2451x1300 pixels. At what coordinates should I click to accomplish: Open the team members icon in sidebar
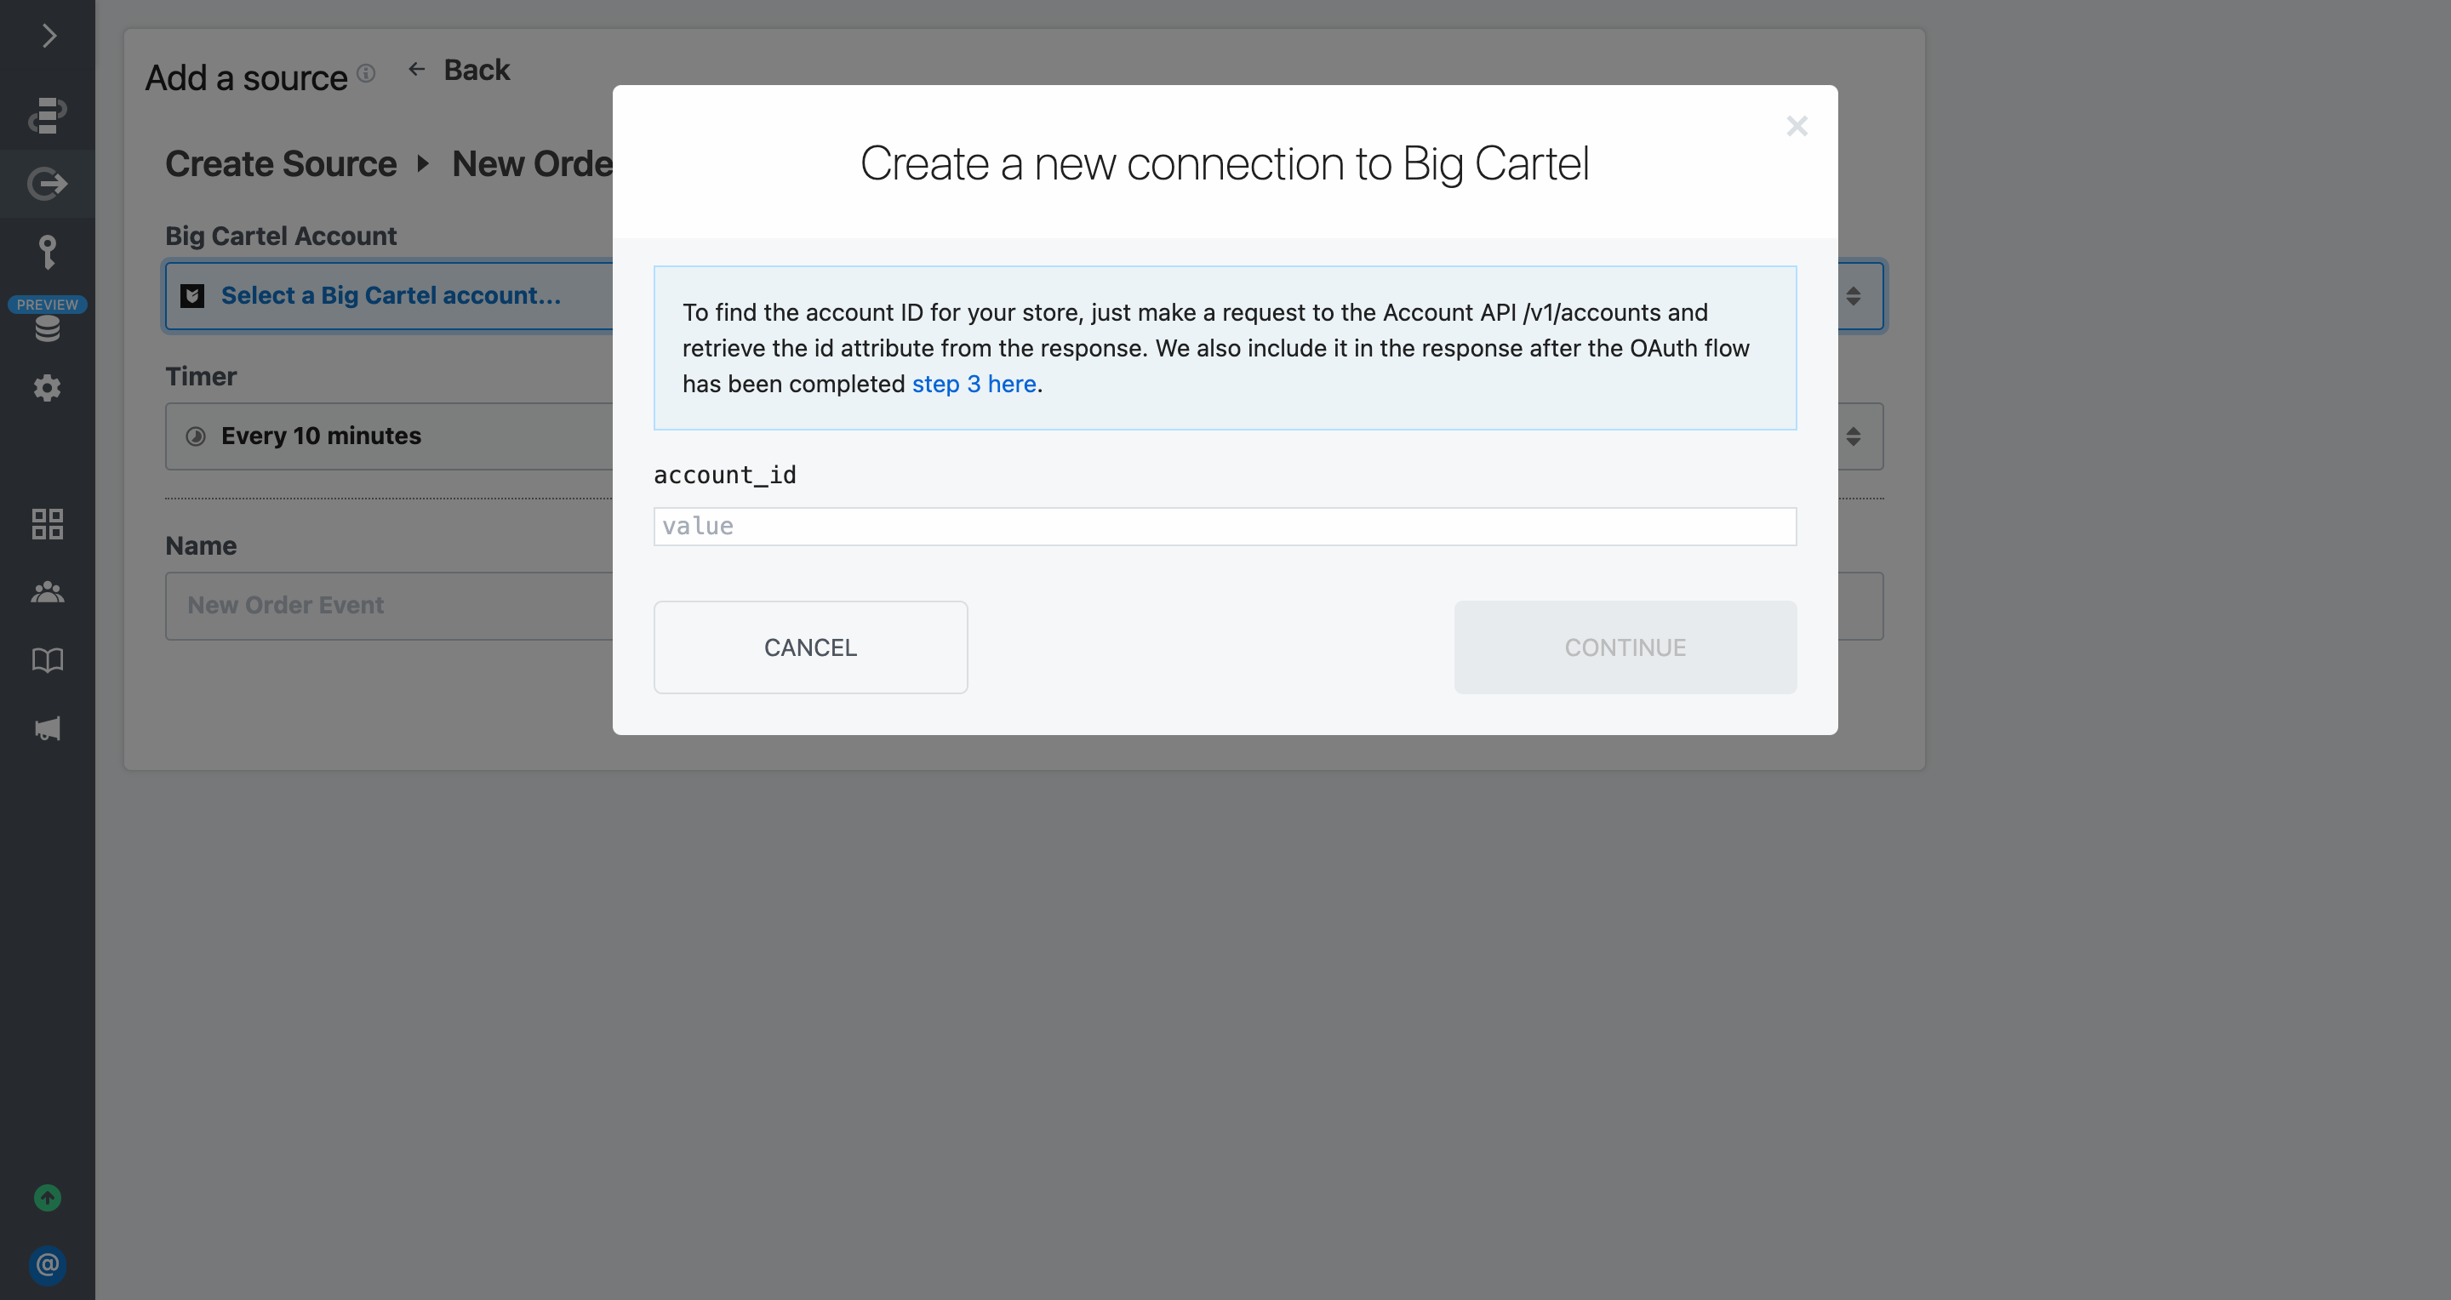48,592
